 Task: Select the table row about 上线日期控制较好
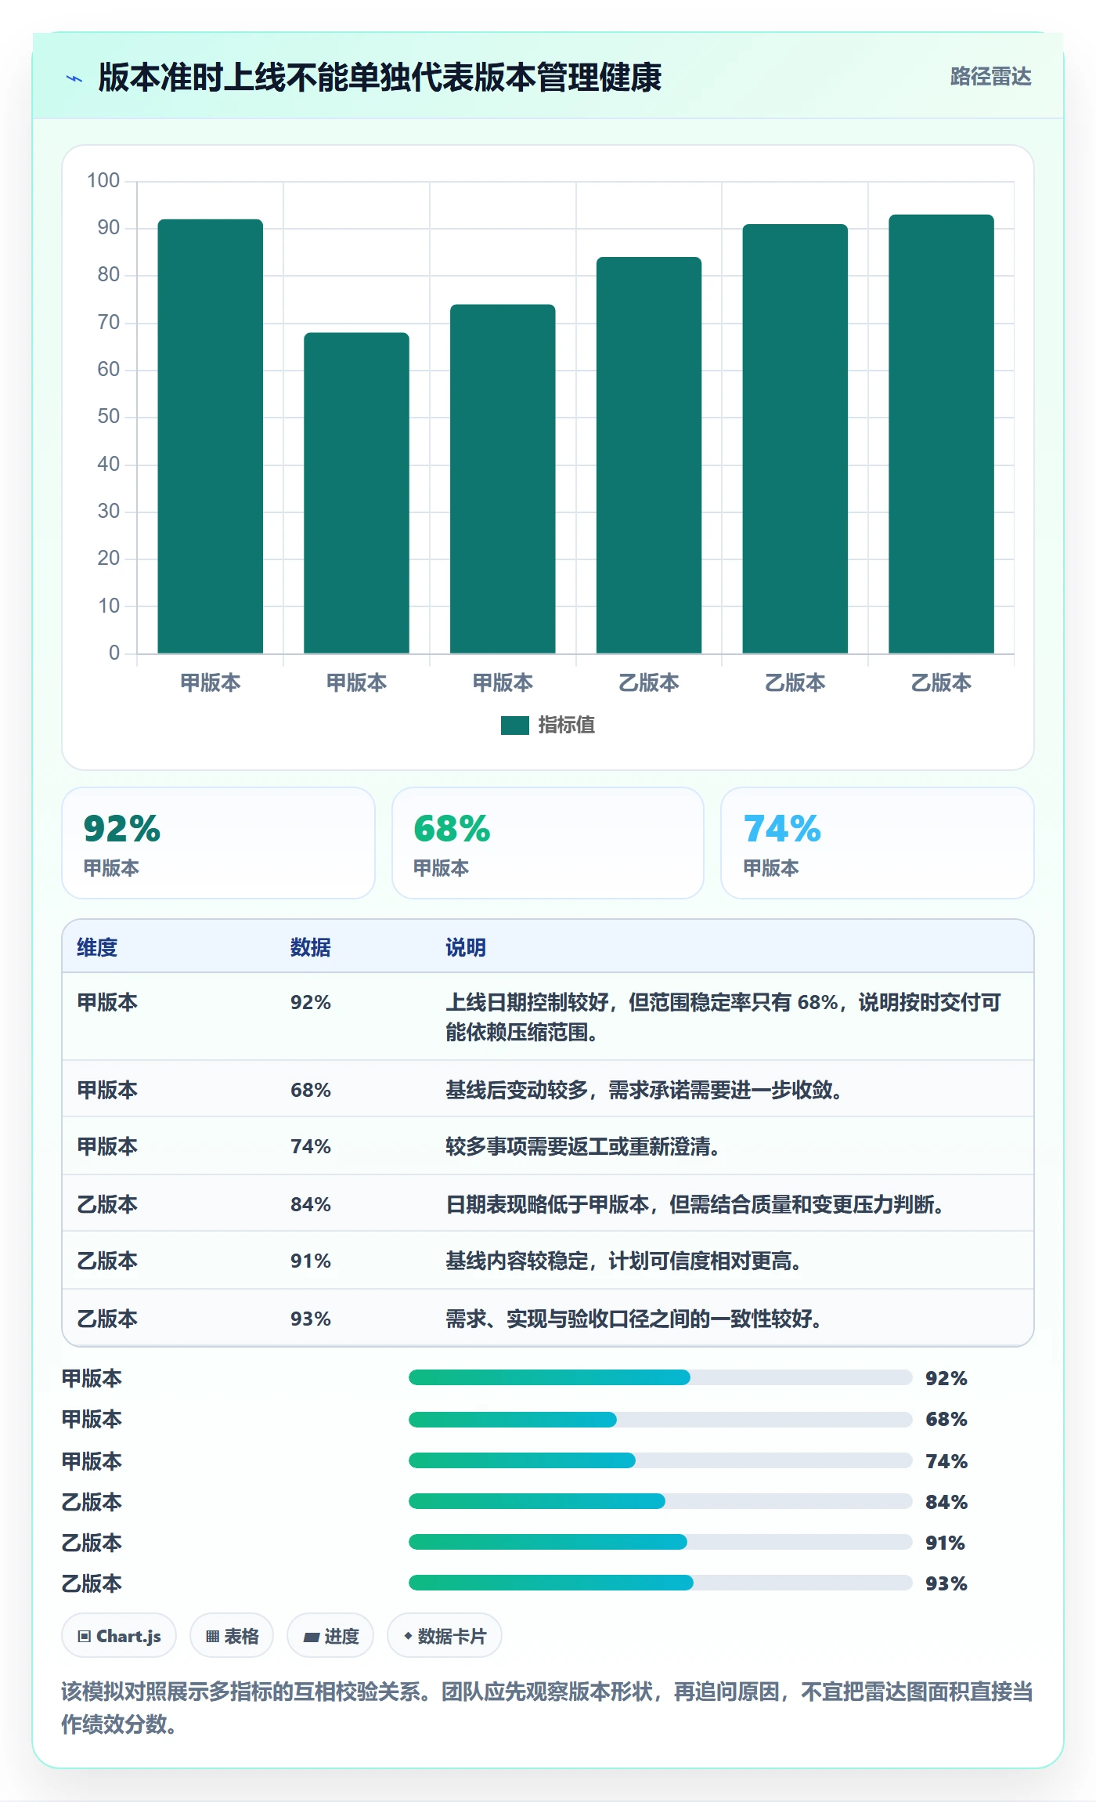548,1017
